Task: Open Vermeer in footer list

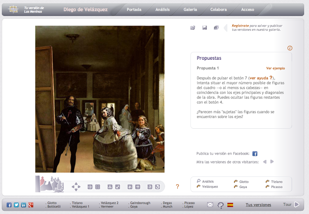Action: (x=107, y=206)
